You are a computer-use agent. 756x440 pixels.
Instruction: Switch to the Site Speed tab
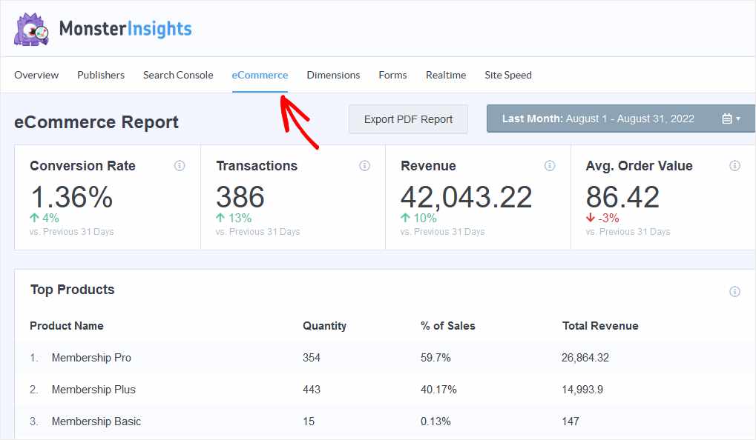point(507,75)
